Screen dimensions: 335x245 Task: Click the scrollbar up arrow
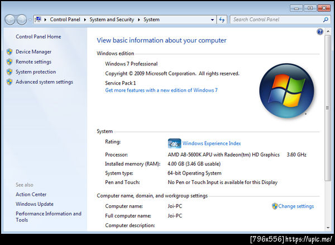pyautogui.click(x=328, y=31)
